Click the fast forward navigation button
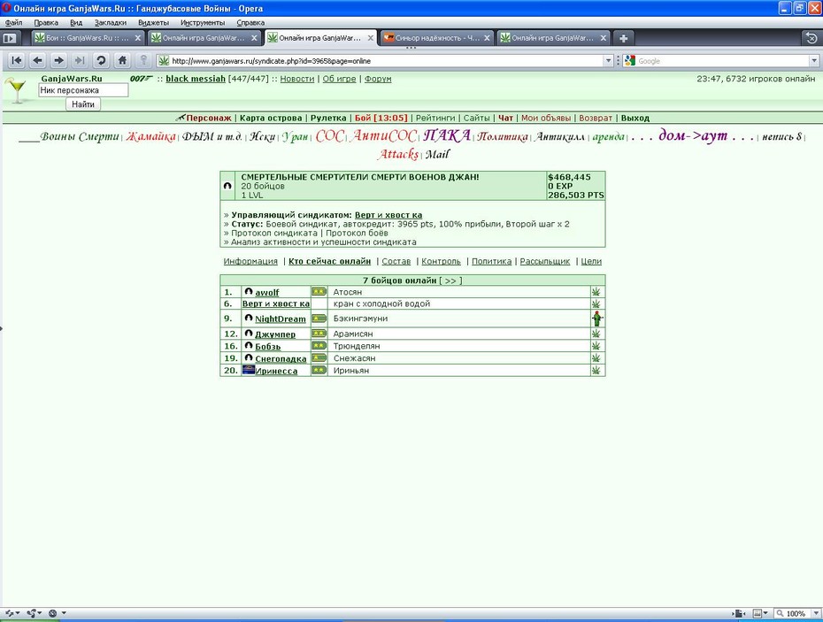823x622 pixels. click(x=80, y=60)
